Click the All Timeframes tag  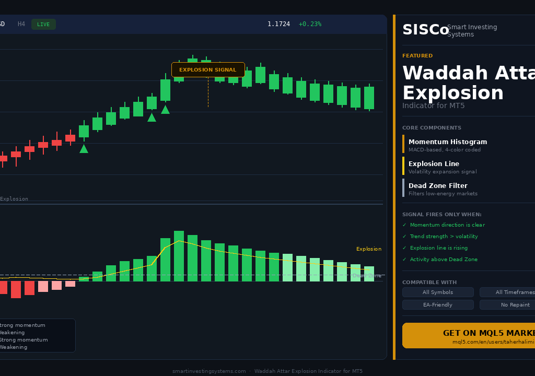coord(507,292)
